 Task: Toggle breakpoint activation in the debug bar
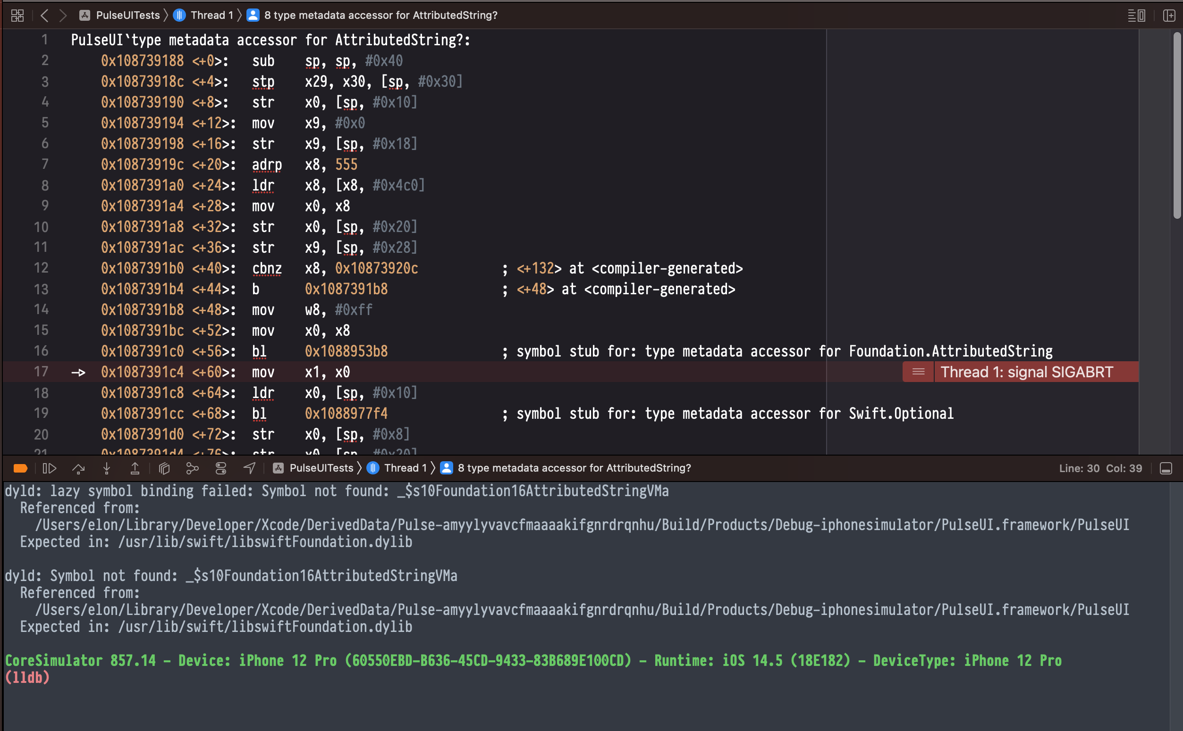point(20,468)
